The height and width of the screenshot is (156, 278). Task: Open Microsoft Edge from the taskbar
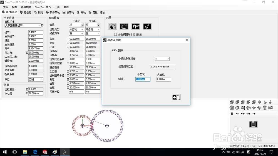(35, 152)
